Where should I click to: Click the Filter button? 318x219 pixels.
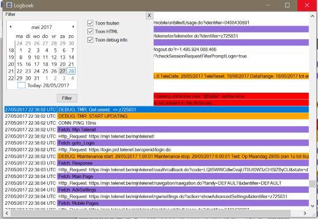point(67,98)
